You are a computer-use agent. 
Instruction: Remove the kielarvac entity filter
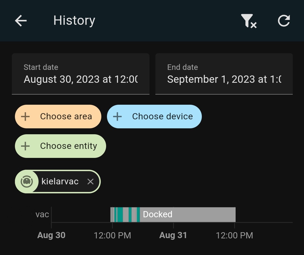pos(90,182)
